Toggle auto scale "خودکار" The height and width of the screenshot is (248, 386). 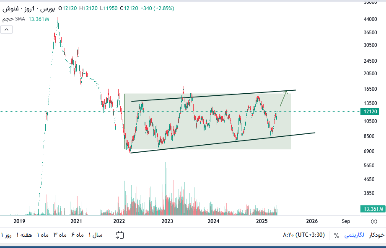click(x=377, y=235)
